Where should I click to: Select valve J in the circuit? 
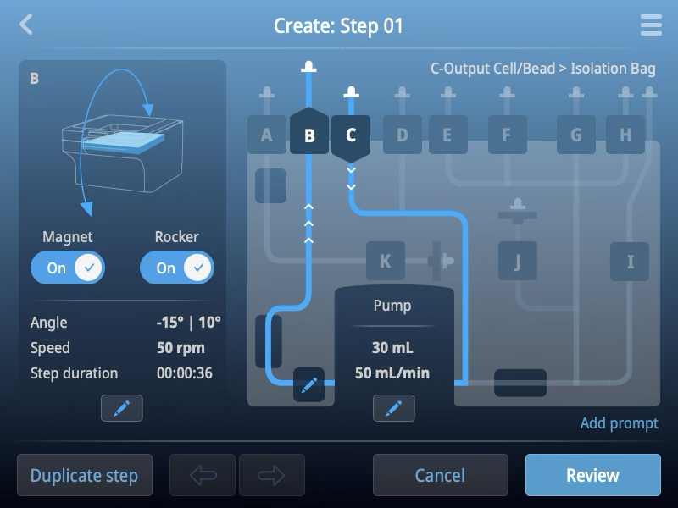[517, 262]
